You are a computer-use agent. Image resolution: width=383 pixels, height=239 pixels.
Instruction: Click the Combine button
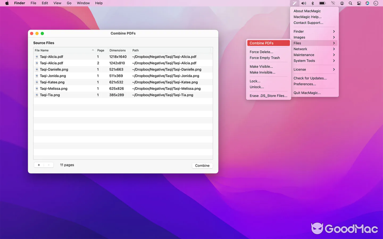202,166
